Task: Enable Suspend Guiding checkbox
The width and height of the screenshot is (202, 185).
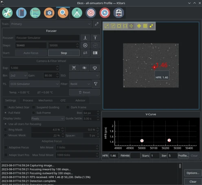Action: [x=33, y=107]
